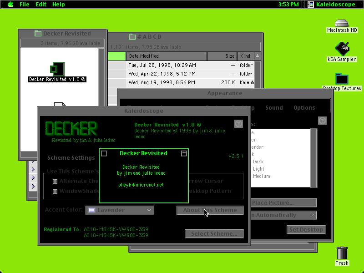
Task: Click the clock showing 3:53 PM
Action: tap(288, 4)
